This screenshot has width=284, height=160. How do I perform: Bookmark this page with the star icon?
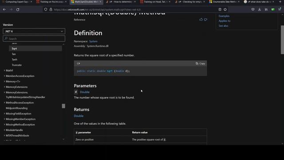[225, 9]
